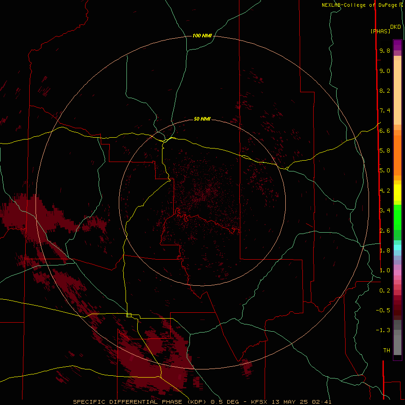The width and height of the screenshot is (405, 405).
Task: Click the 4.2 value on the color scale
Action: click(385, 191)
